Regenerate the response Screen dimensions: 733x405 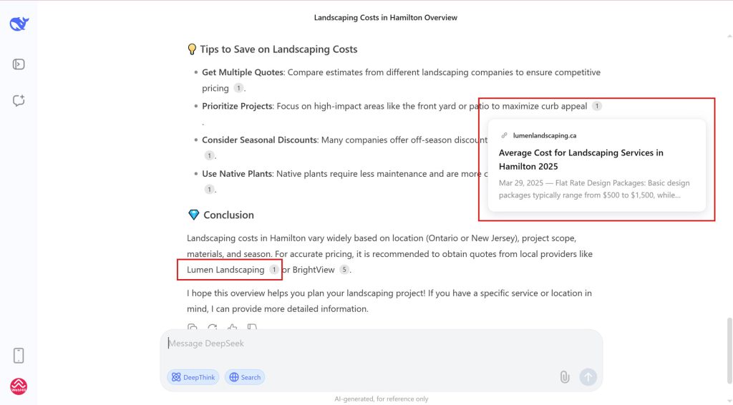pos(213,328)
